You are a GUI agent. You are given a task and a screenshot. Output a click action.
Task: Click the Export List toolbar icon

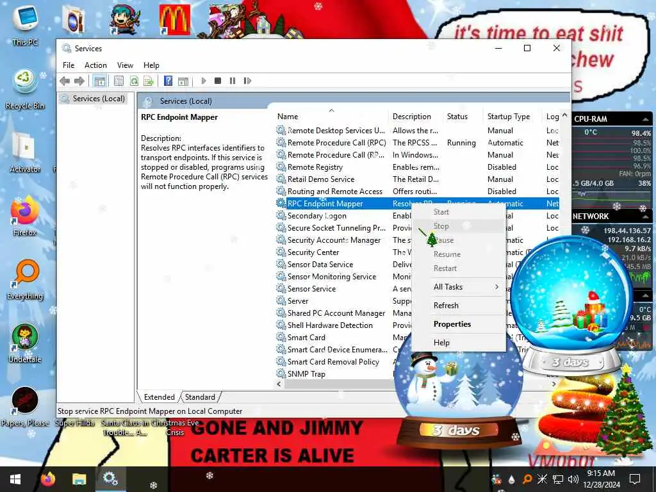(149, 81)
